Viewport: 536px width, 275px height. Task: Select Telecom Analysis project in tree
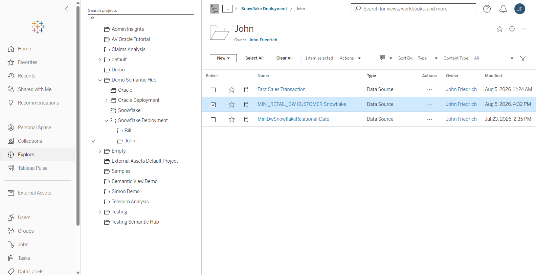point(130,202)
